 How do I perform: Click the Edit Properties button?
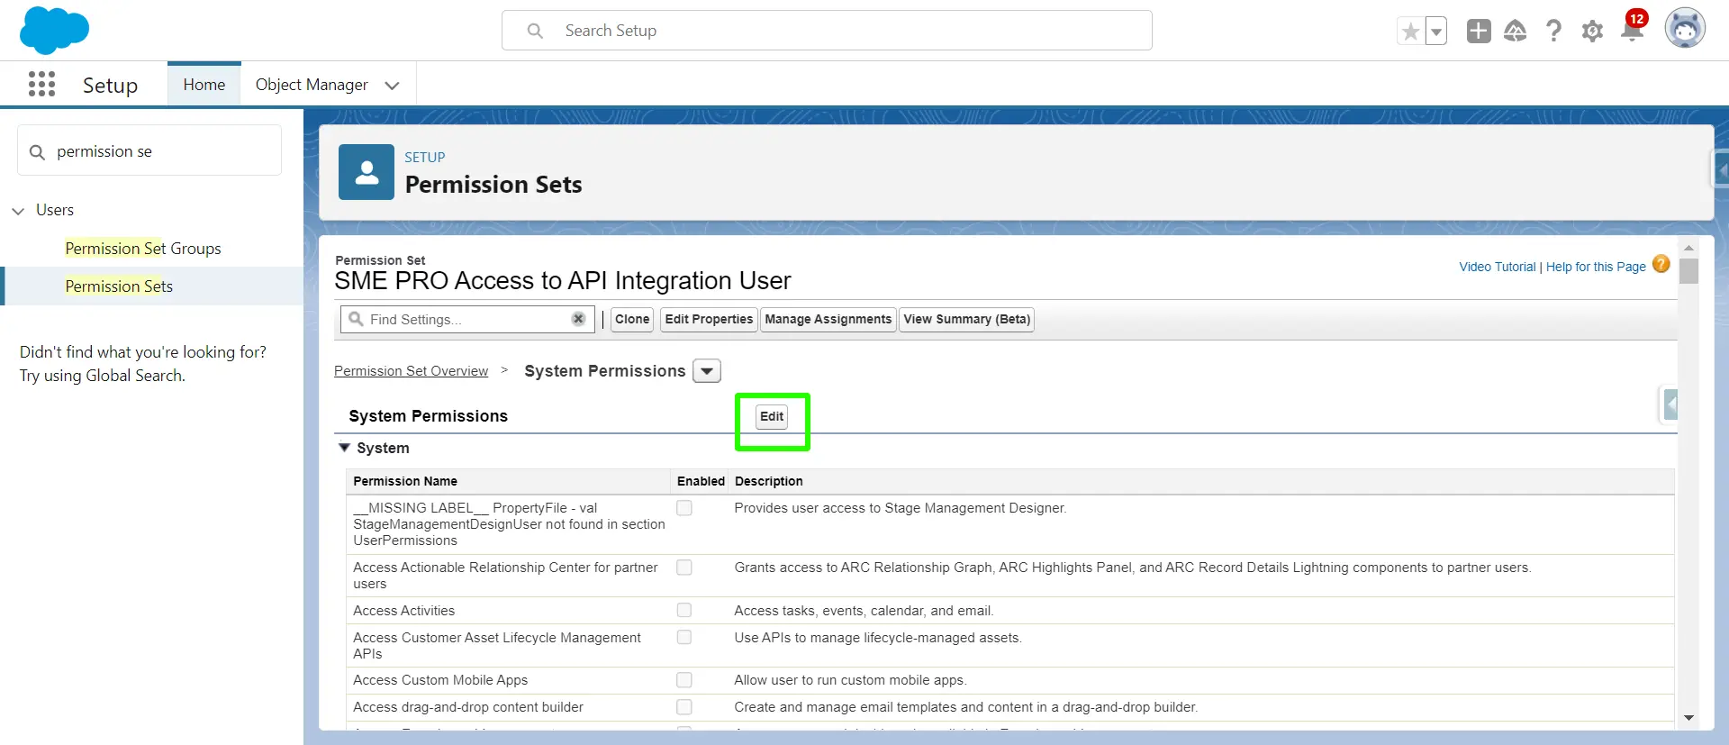click(x=709, y=319)
